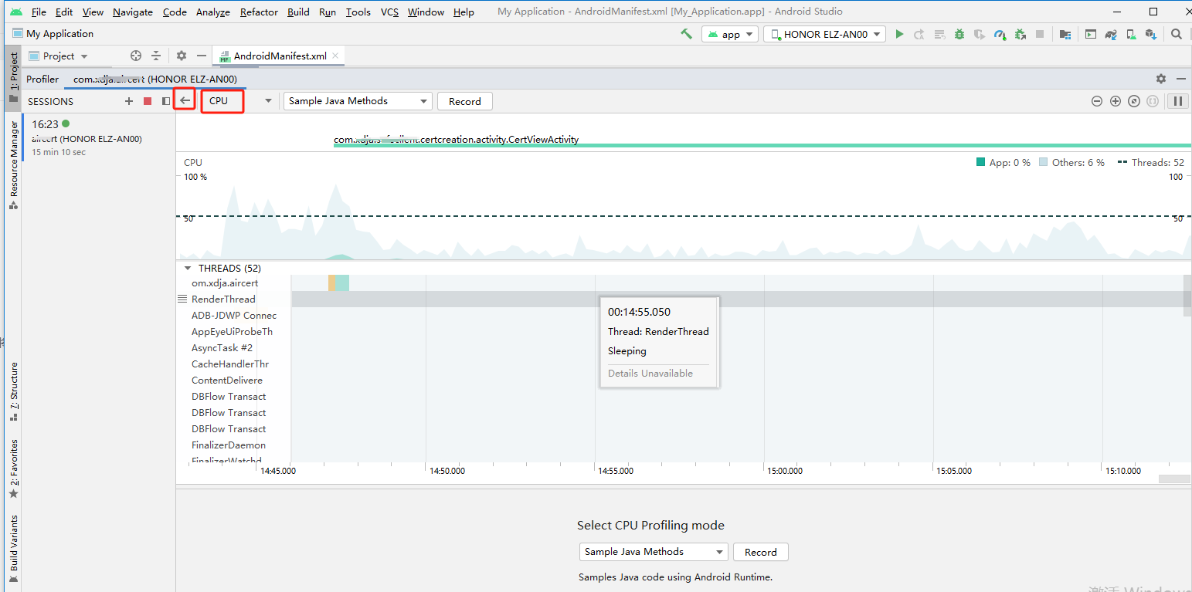
Task: Open the Build menu
Action: pyautogui.click(x=298, y=12)
